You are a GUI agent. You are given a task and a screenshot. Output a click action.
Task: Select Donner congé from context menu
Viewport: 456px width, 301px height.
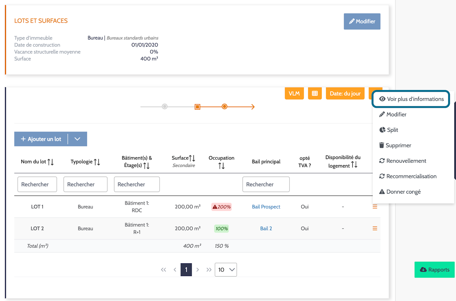point(400,192)
